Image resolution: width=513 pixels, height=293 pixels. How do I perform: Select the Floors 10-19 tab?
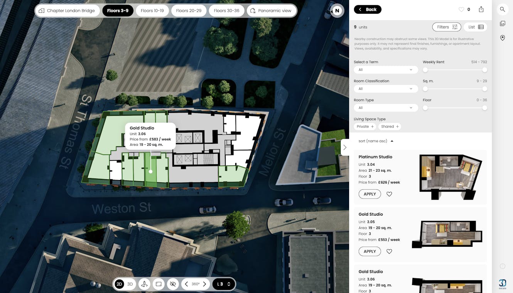point(152,11)
